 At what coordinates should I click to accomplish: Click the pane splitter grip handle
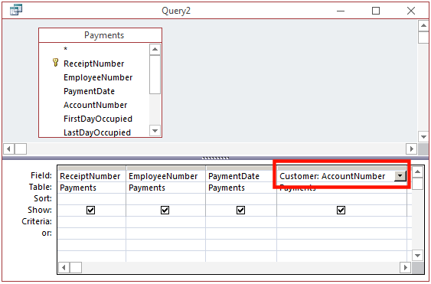click(x=215, y=158)
